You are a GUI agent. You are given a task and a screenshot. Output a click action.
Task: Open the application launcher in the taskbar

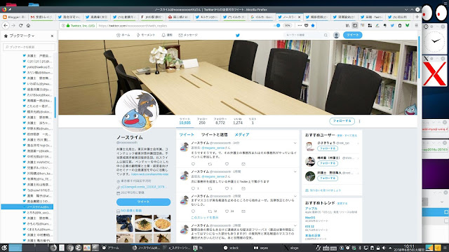[x=4, y=248]
